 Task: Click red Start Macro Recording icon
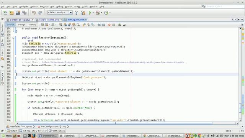[x=109, y=25]
